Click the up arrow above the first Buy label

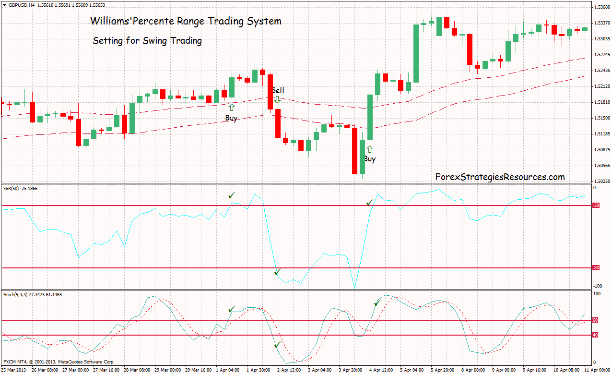tap(231, 107)
